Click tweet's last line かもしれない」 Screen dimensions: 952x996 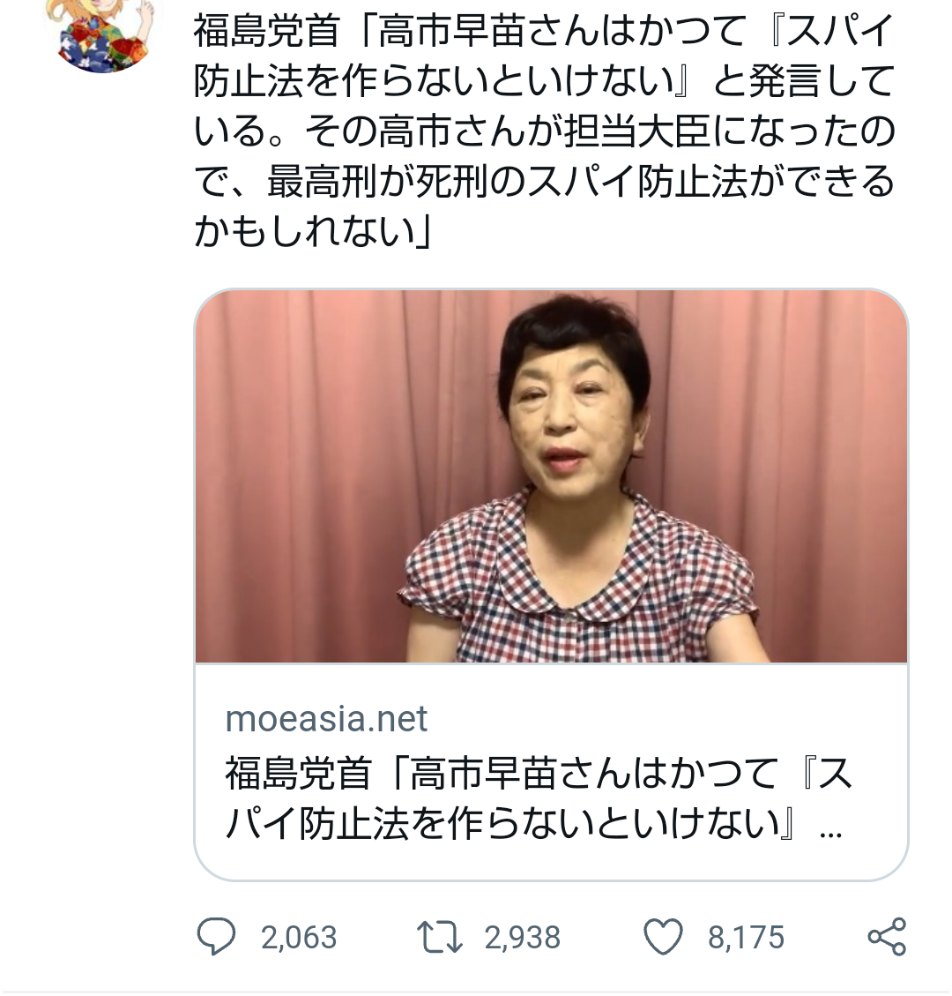pos(313,230)
